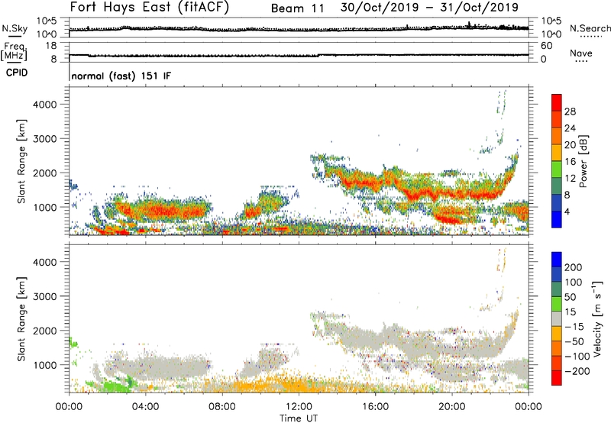Click the "-15" velocity colorbar label
The width and height of the screenshot is (611, 423).
point(574,327)
